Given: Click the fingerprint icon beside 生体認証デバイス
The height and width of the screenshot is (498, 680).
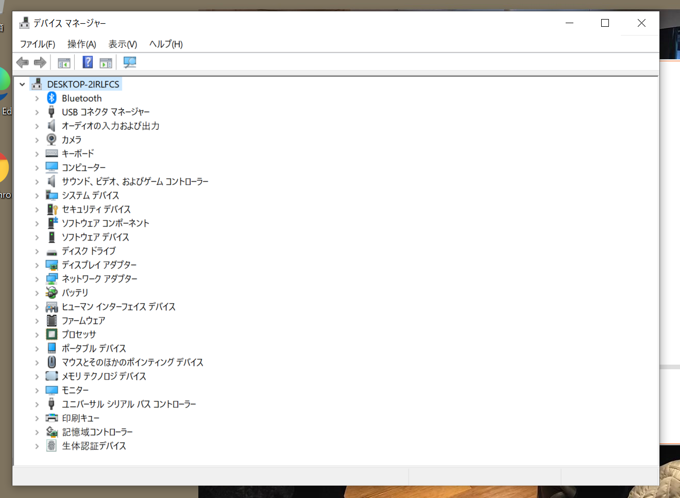Looking at the screenshot, I should point(52,446).
